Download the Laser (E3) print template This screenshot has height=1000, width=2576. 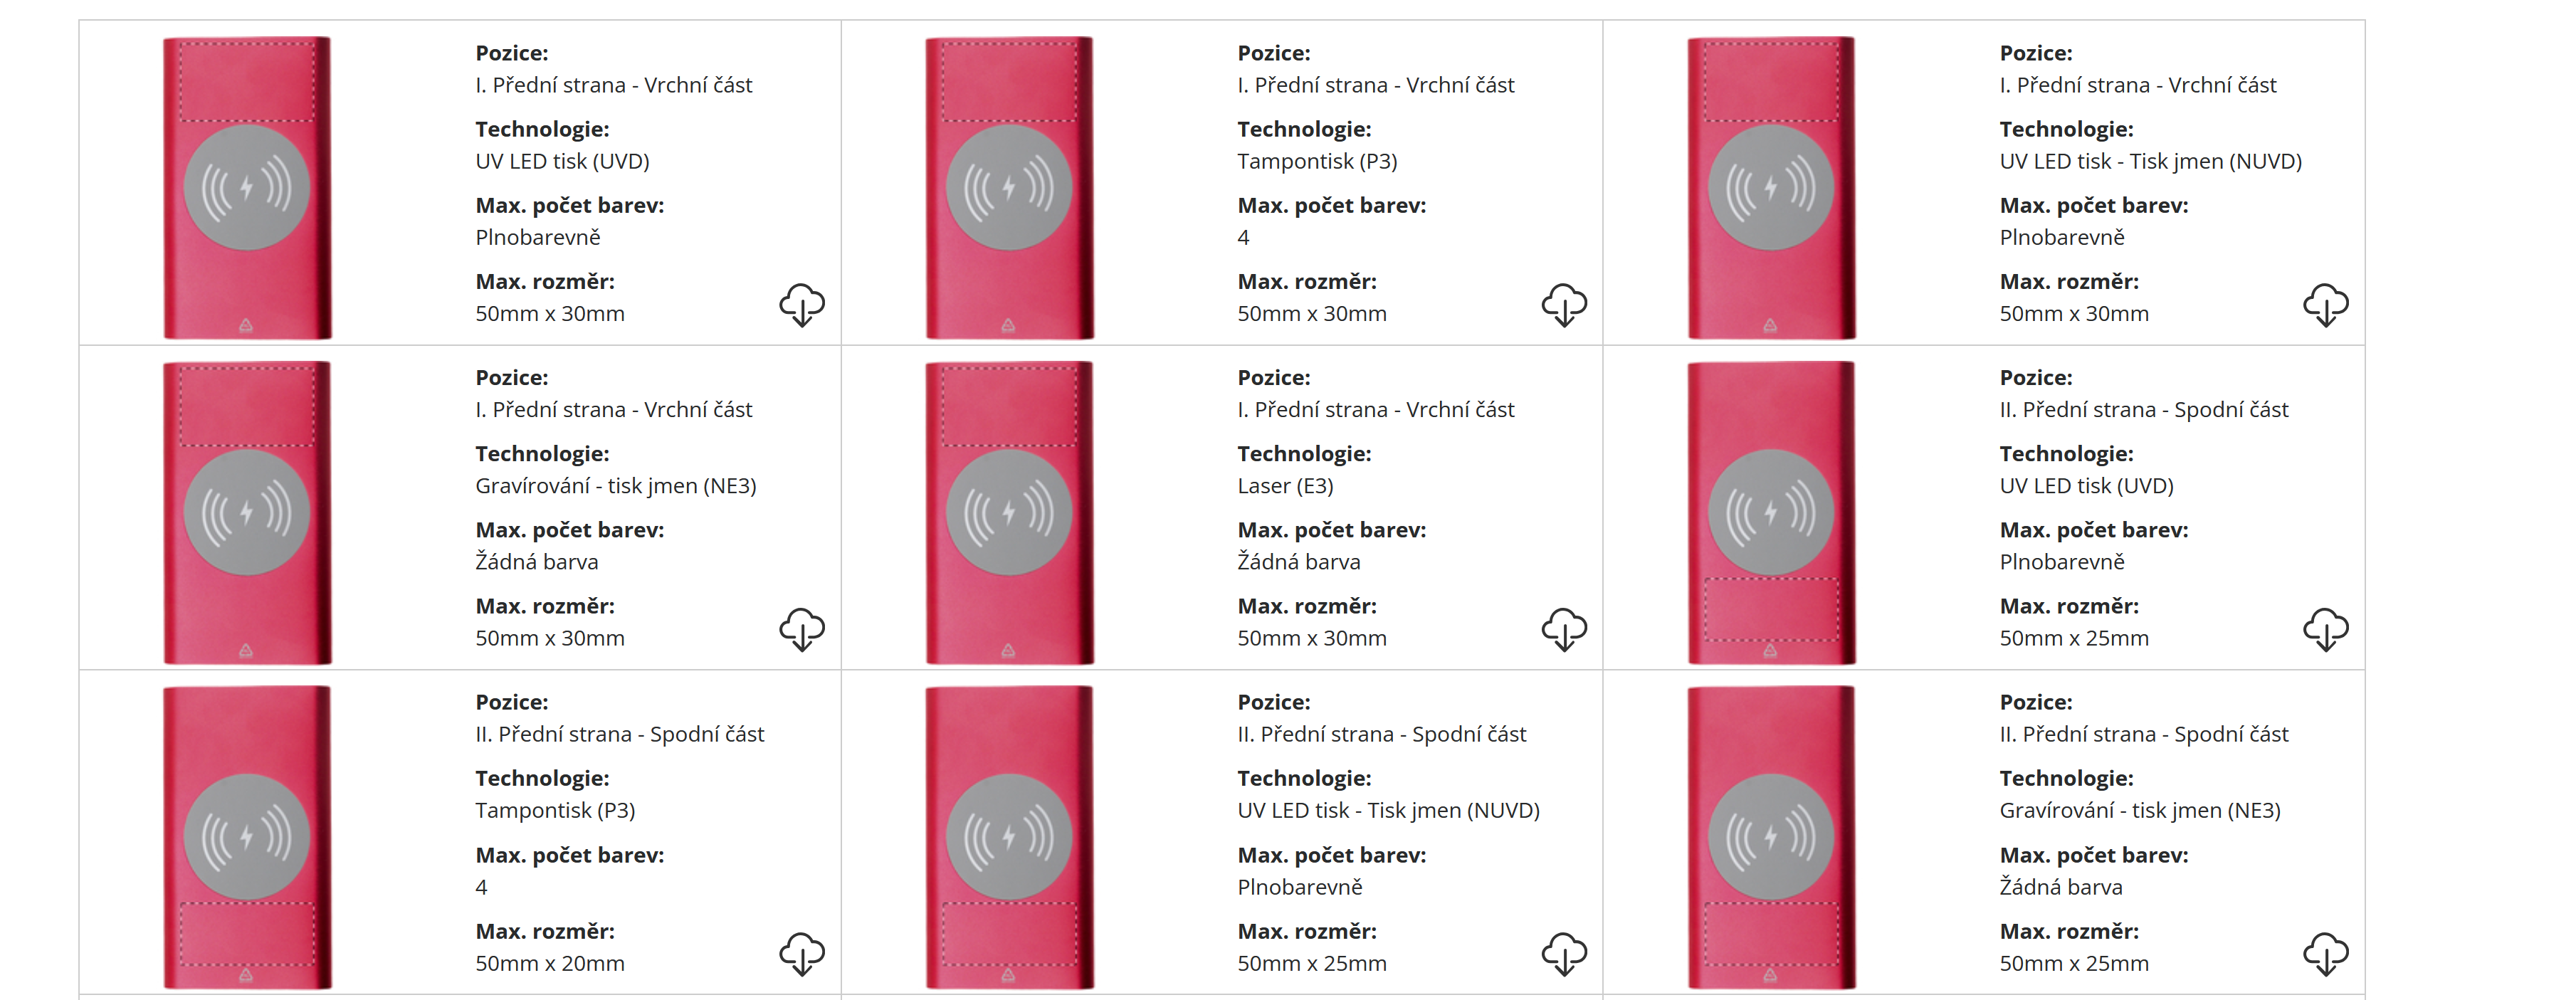(1564, 629)
